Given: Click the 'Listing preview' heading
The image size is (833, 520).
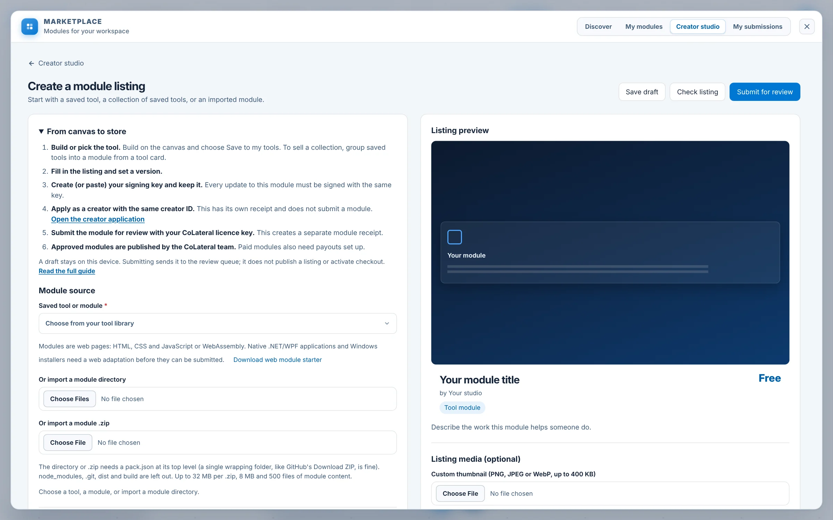Looking at the screenshot, I should tap(460, 130).
